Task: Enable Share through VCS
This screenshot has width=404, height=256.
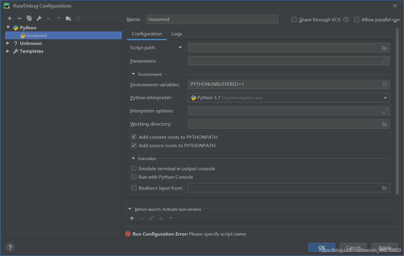Action: (x=294, y=19)
